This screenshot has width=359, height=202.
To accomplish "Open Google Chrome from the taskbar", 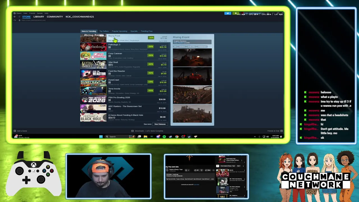I will pos(177,137).
